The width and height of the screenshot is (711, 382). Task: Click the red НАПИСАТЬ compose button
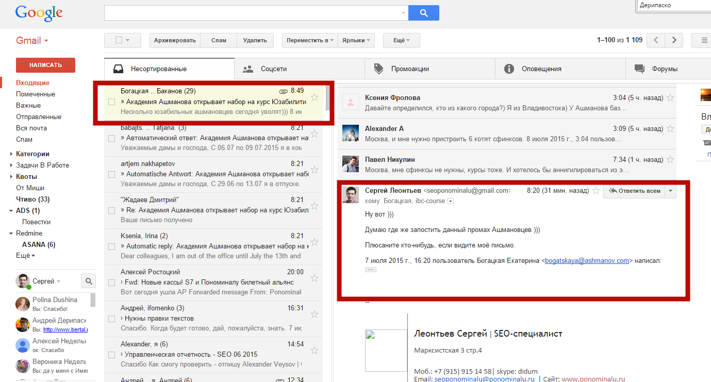coord(45,65)
